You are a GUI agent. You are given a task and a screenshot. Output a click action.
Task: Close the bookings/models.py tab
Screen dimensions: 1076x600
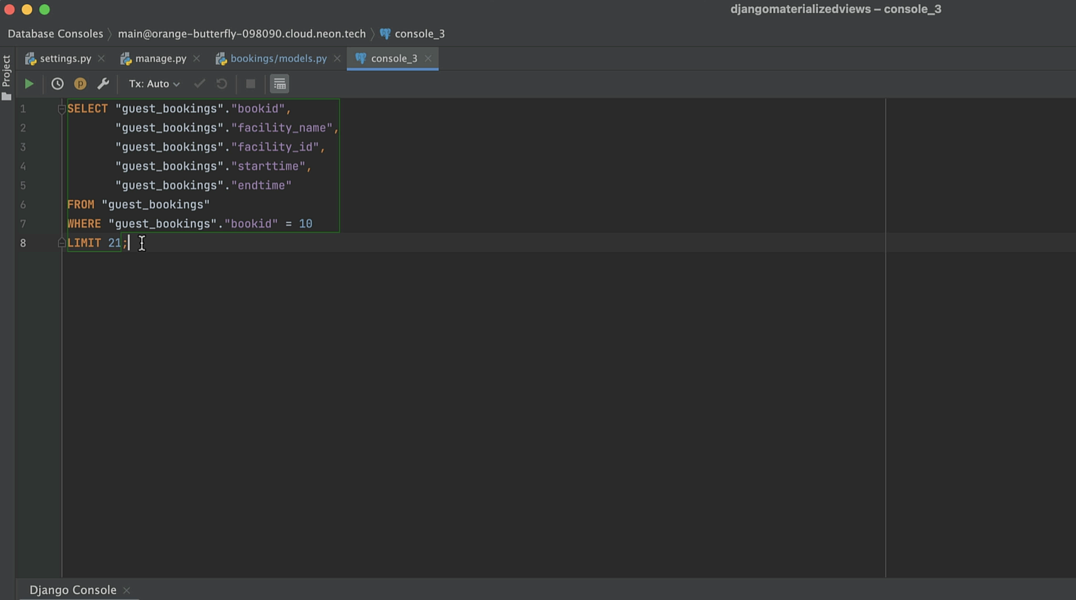coord(337,59)
